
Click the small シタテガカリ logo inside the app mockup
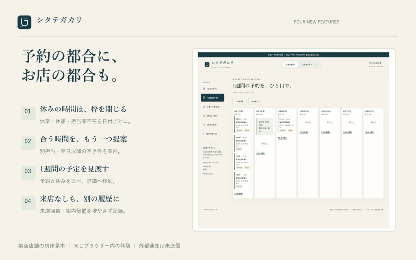tap(207, 65)
